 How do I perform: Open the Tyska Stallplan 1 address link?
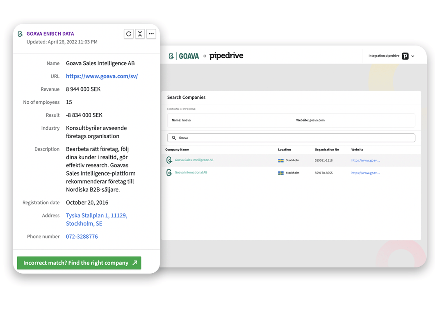click(96, 219)
